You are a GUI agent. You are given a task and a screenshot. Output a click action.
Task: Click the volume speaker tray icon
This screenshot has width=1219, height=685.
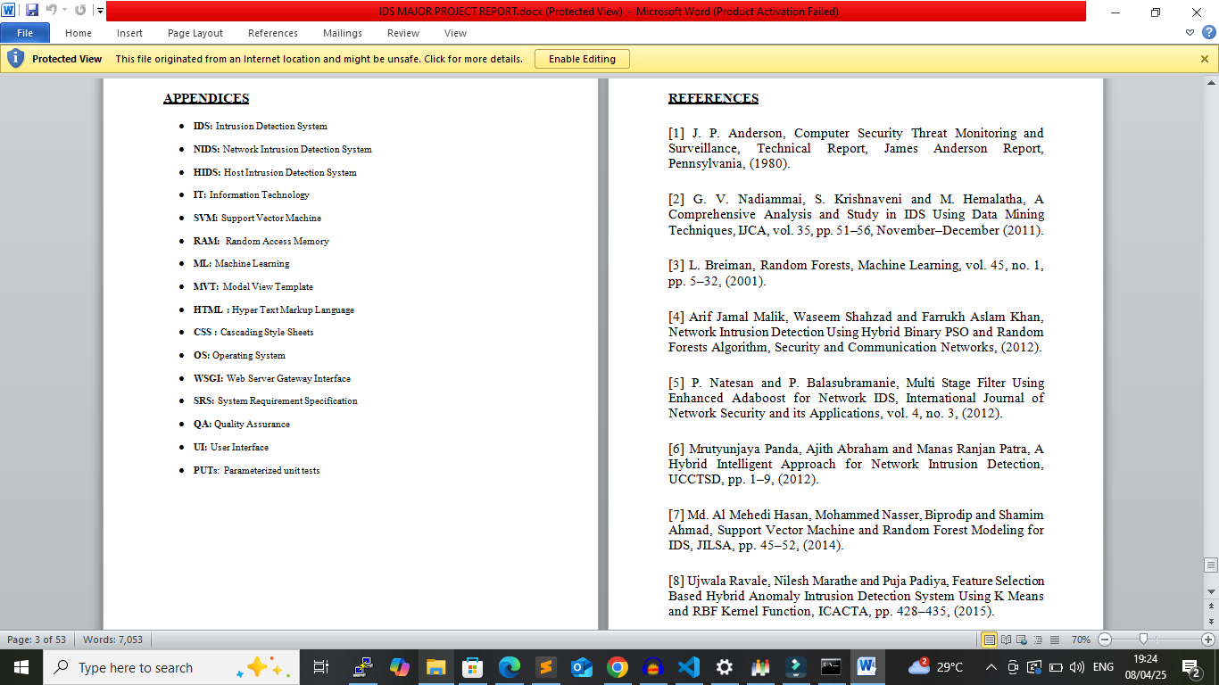tap(1076, 667)
